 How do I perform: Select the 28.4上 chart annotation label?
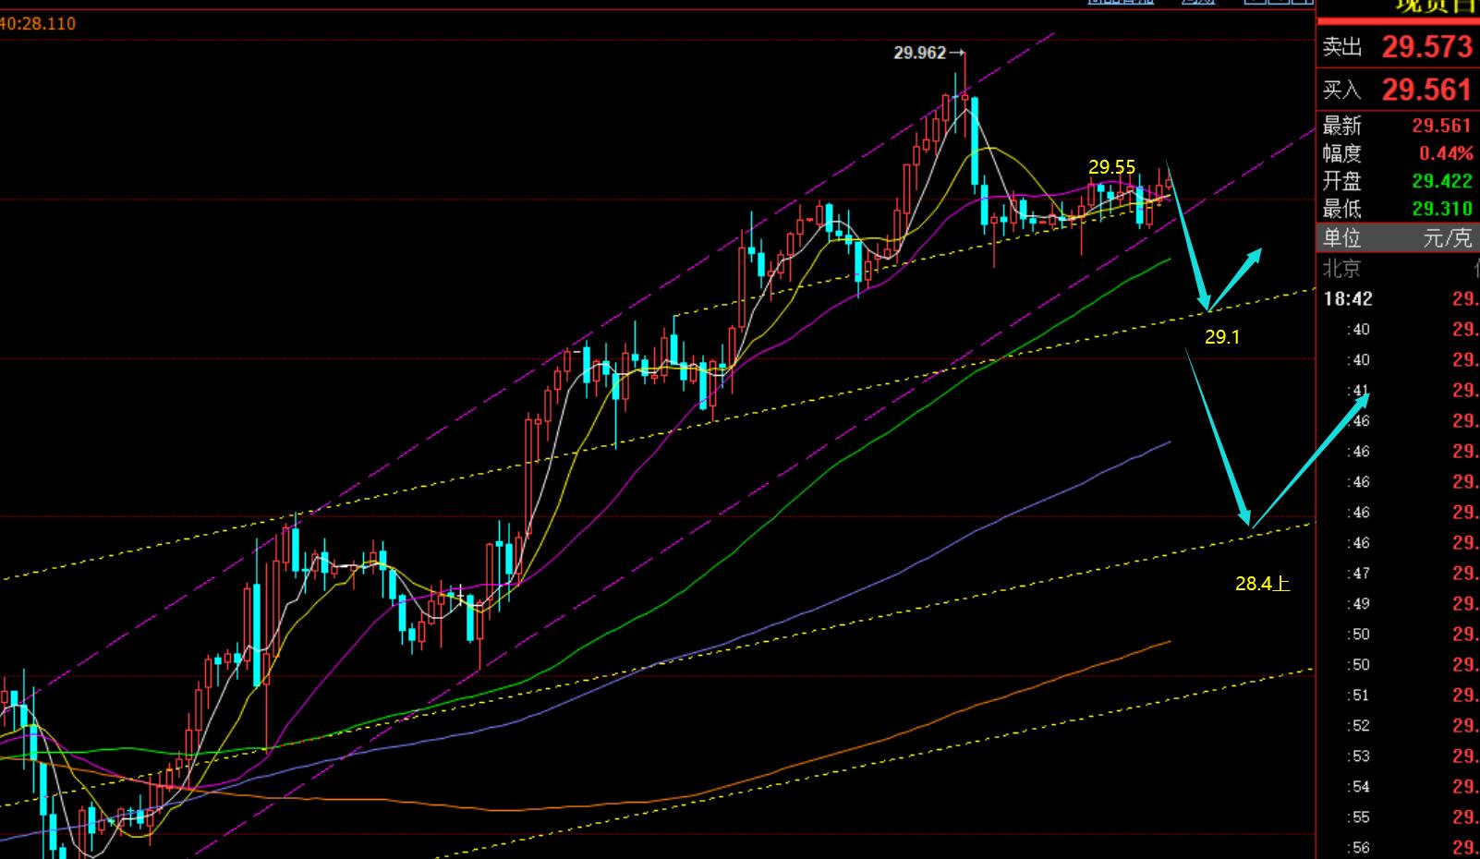coord(1262,583)
